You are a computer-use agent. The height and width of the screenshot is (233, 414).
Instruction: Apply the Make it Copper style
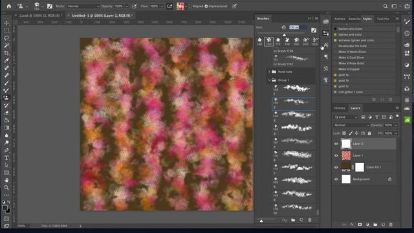(x=364, y=69)
